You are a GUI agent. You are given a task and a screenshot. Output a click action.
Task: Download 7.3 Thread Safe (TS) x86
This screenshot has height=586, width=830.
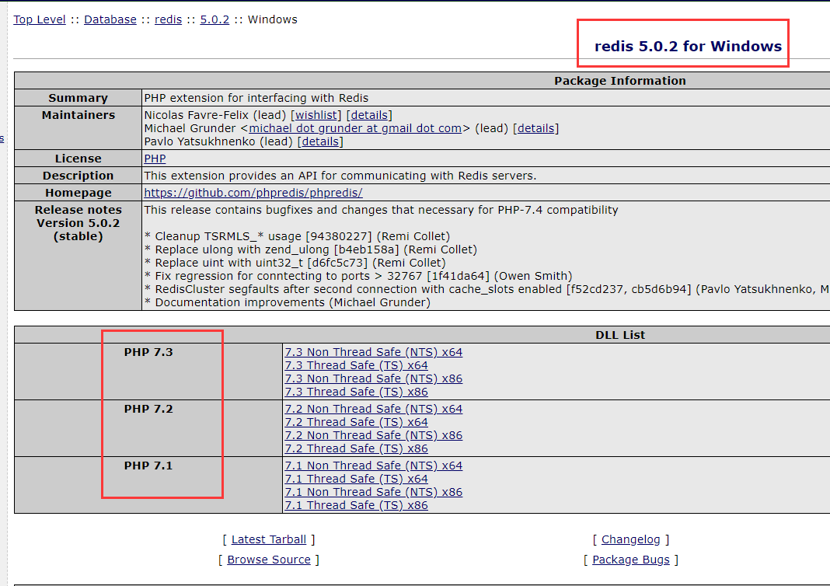click(x=356, y=392)
